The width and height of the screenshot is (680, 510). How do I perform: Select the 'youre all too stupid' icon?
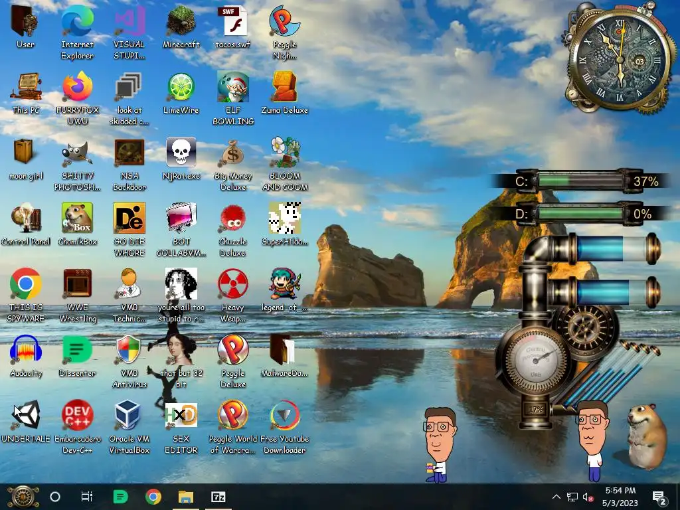(181, 284)
